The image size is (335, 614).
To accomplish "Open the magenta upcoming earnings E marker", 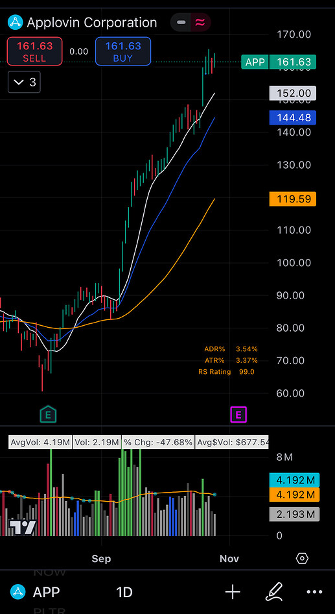I will coord(239,414).
